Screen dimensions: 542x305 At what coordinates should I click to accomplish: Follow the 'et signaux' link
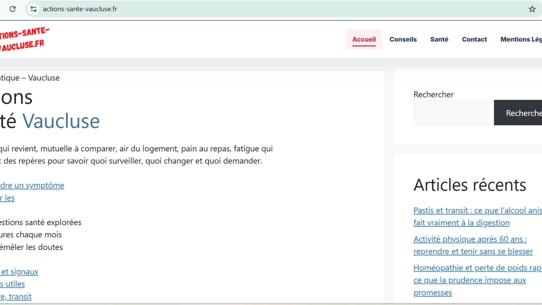19,272
